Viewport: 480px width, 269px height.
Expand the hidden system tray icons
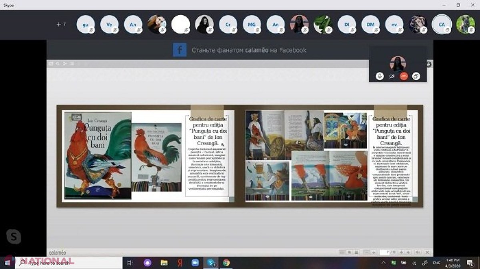click(384, 263)
